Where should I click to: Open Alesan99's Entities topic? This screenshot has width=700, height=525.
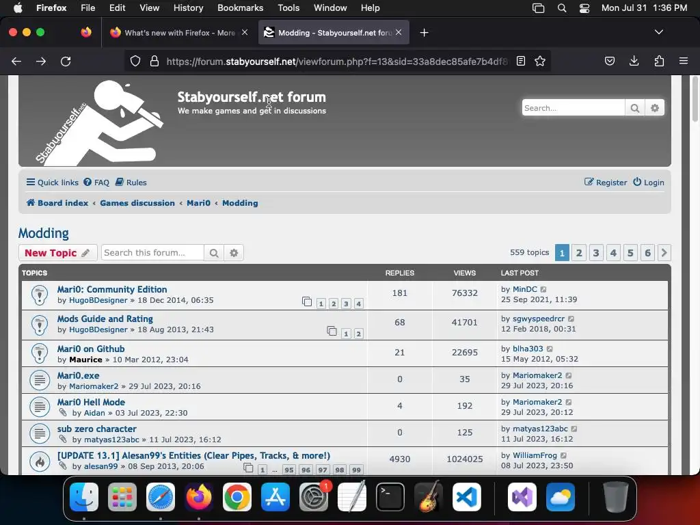point(193,455)
